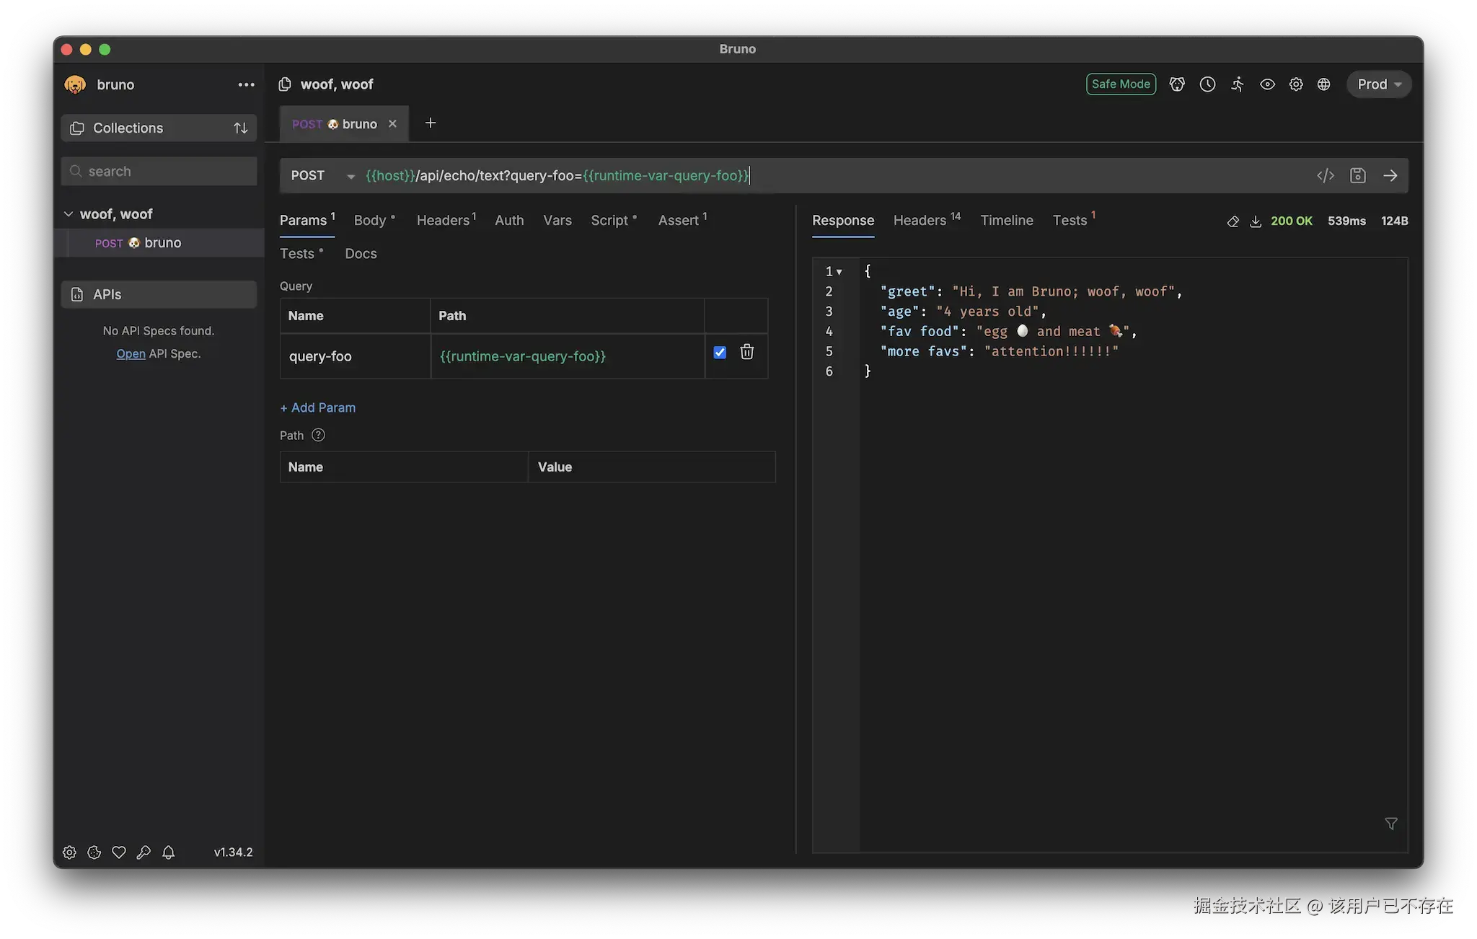Open the Timeline response tab
Viewport: 1477px width, 939px height.
coord(1006,221)
